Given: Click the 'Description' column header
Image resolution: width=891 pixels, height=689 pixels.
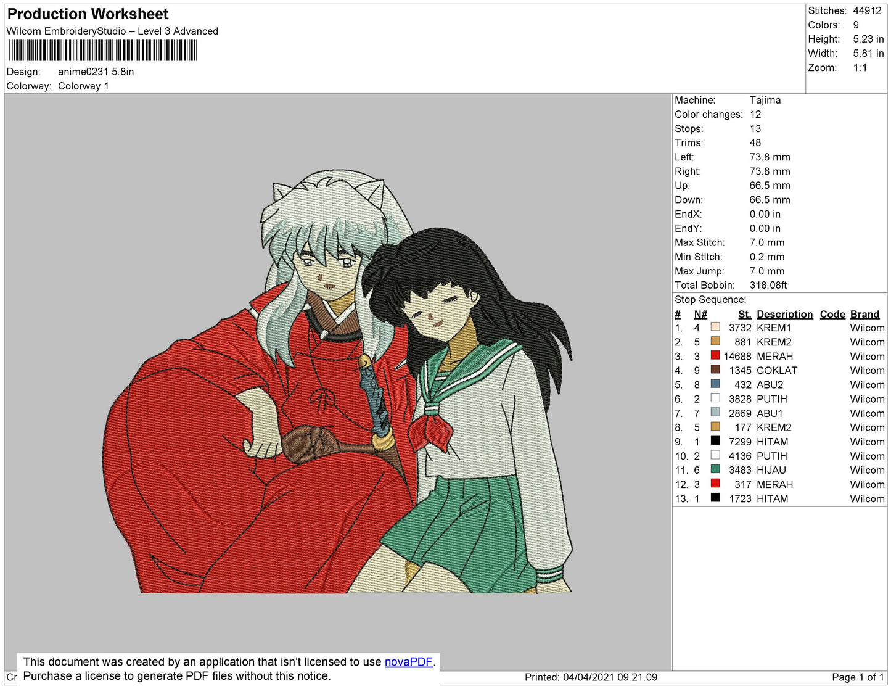Looking at the screenshot, I should point(784,315).
